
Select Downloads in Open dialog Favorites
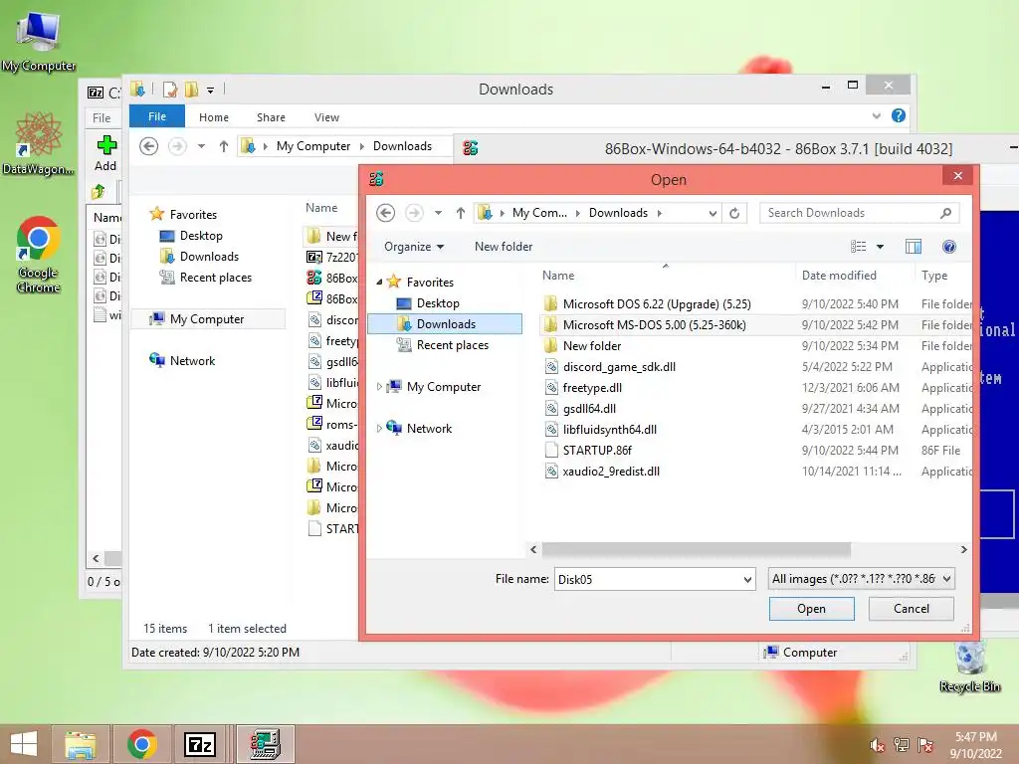click(x=445, y=324)
